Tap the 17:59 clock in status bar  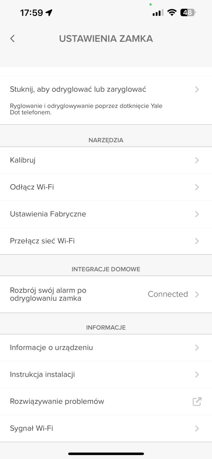tap(32, 13)
